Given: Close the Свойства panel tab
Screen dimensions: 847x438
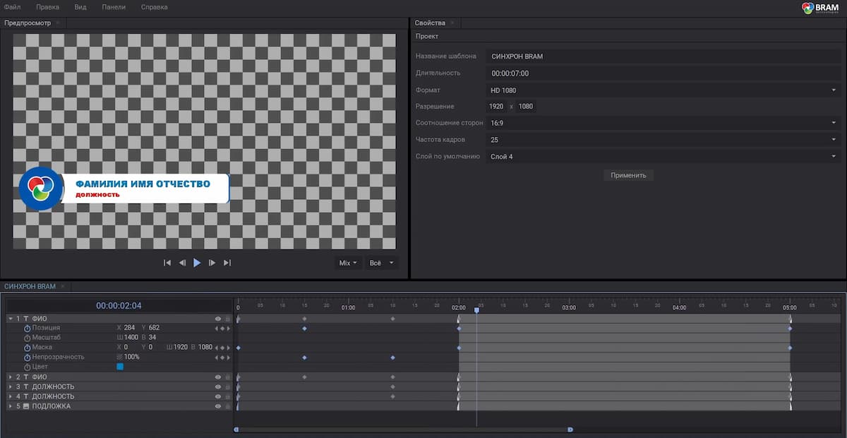Looking at the screenshot, I should (x=452, y=23).
